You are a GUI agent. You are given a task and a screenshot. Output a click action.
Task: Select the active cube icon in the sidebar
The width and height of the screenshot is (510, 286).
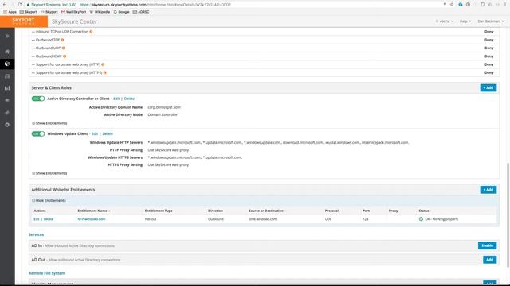tap(7, 64)
